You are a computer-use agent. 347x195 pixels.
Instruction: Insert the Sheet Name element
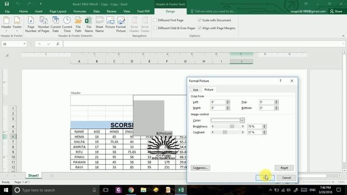(x=99, y=24)
